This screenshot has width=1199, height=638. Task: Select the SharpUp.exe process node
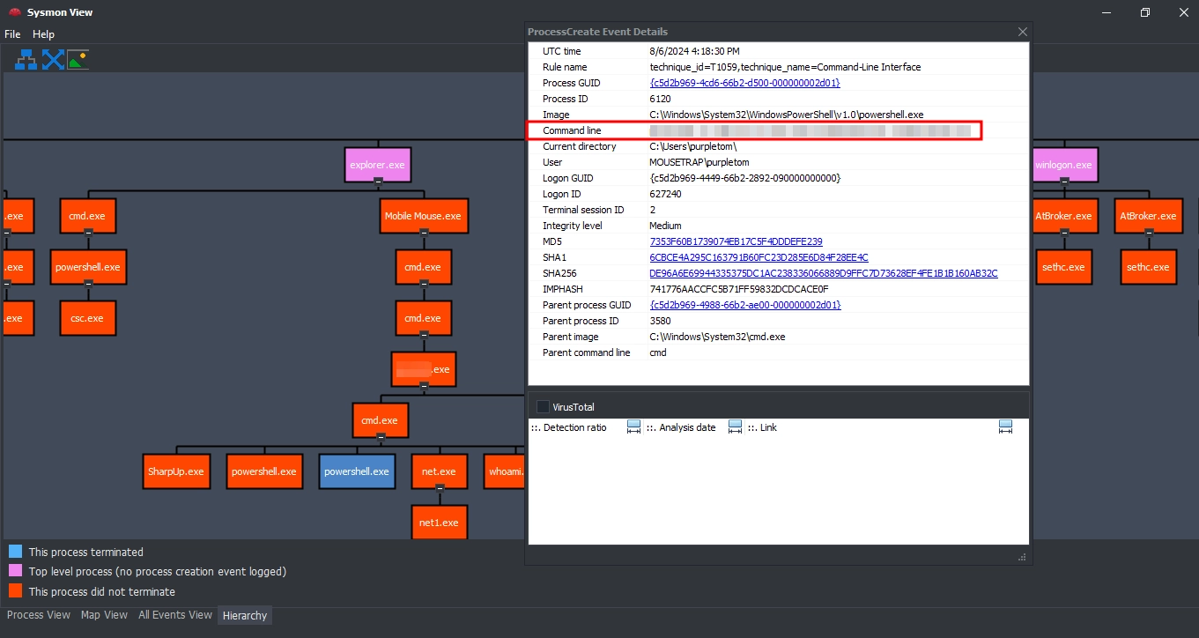[175, 471]
